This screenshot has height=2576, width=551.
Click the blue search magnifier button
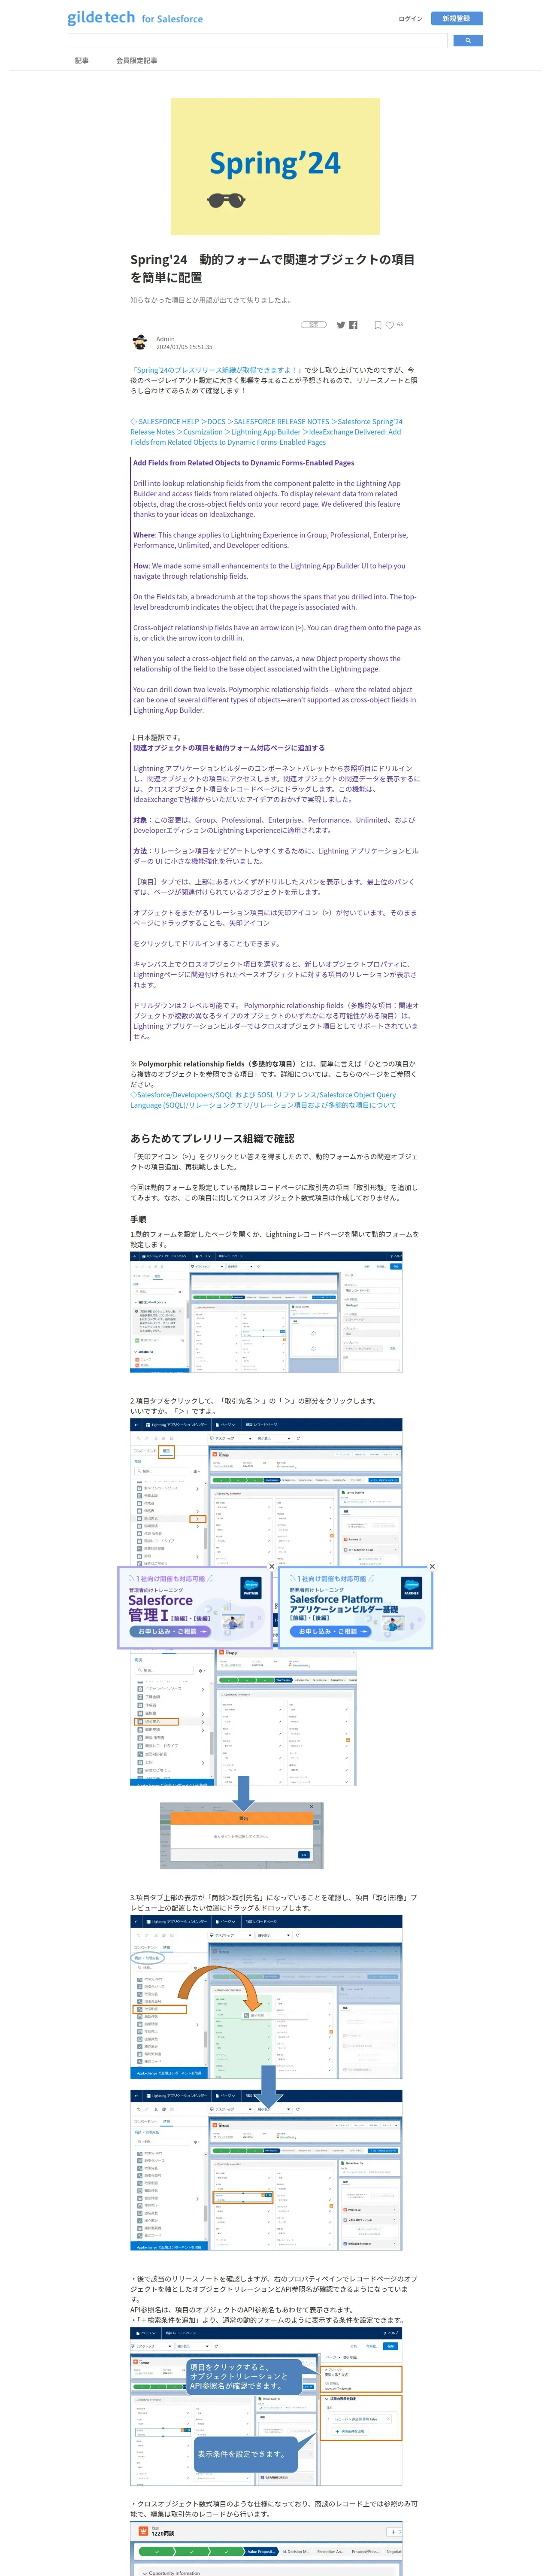pyautogui.click(x=468, y=41)
